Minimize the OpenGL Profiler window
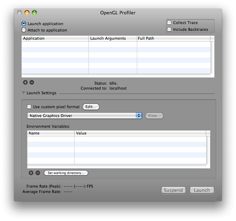This screenshot has height=221, width=236. point(27,13)
